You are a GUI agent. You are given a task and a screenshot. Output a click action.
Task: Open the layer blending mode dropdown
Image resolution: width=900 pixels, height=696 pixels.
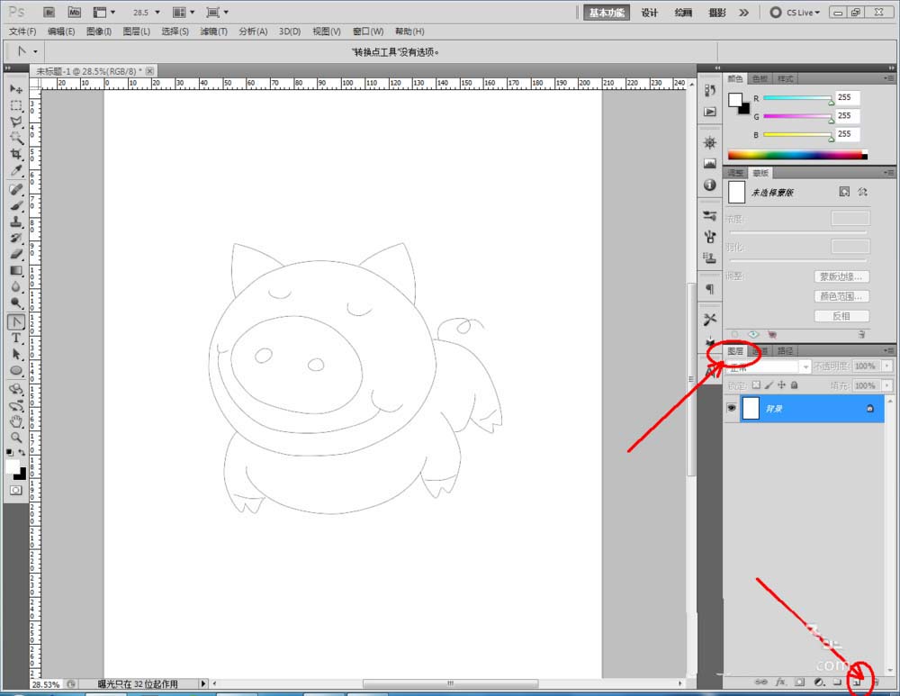tap(768, 367)
